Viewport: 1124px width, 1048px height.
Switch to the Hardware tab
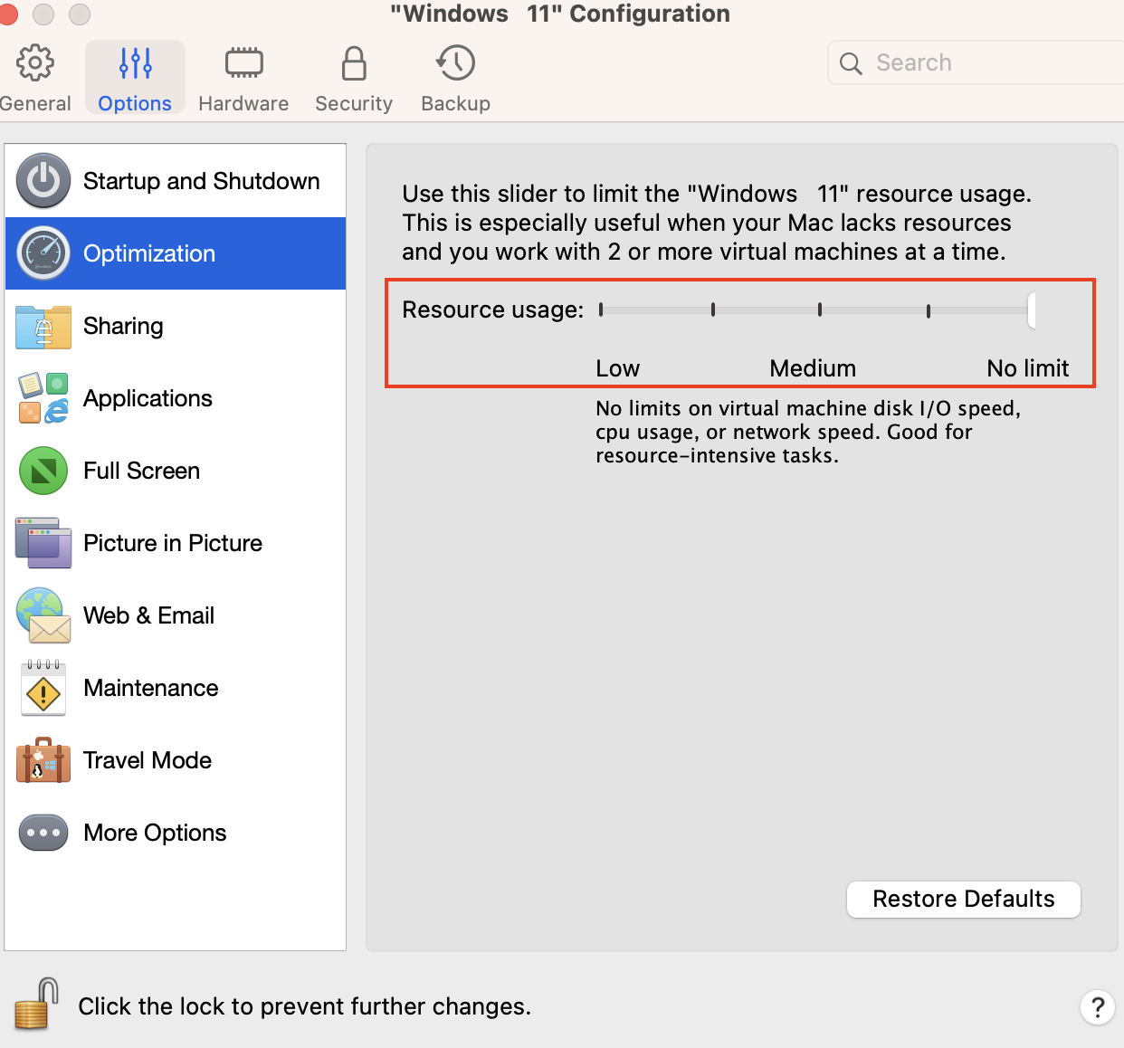243,77
